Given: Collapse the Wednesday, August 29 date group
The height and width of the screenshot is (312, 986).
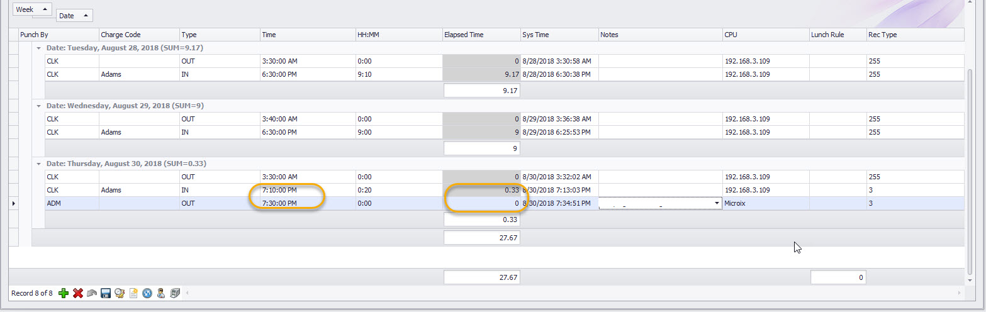Looking at the screenshot, I should point(39,106).
